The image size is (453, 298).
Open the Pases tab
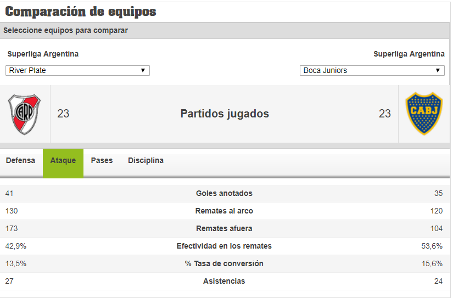point(102,160)
